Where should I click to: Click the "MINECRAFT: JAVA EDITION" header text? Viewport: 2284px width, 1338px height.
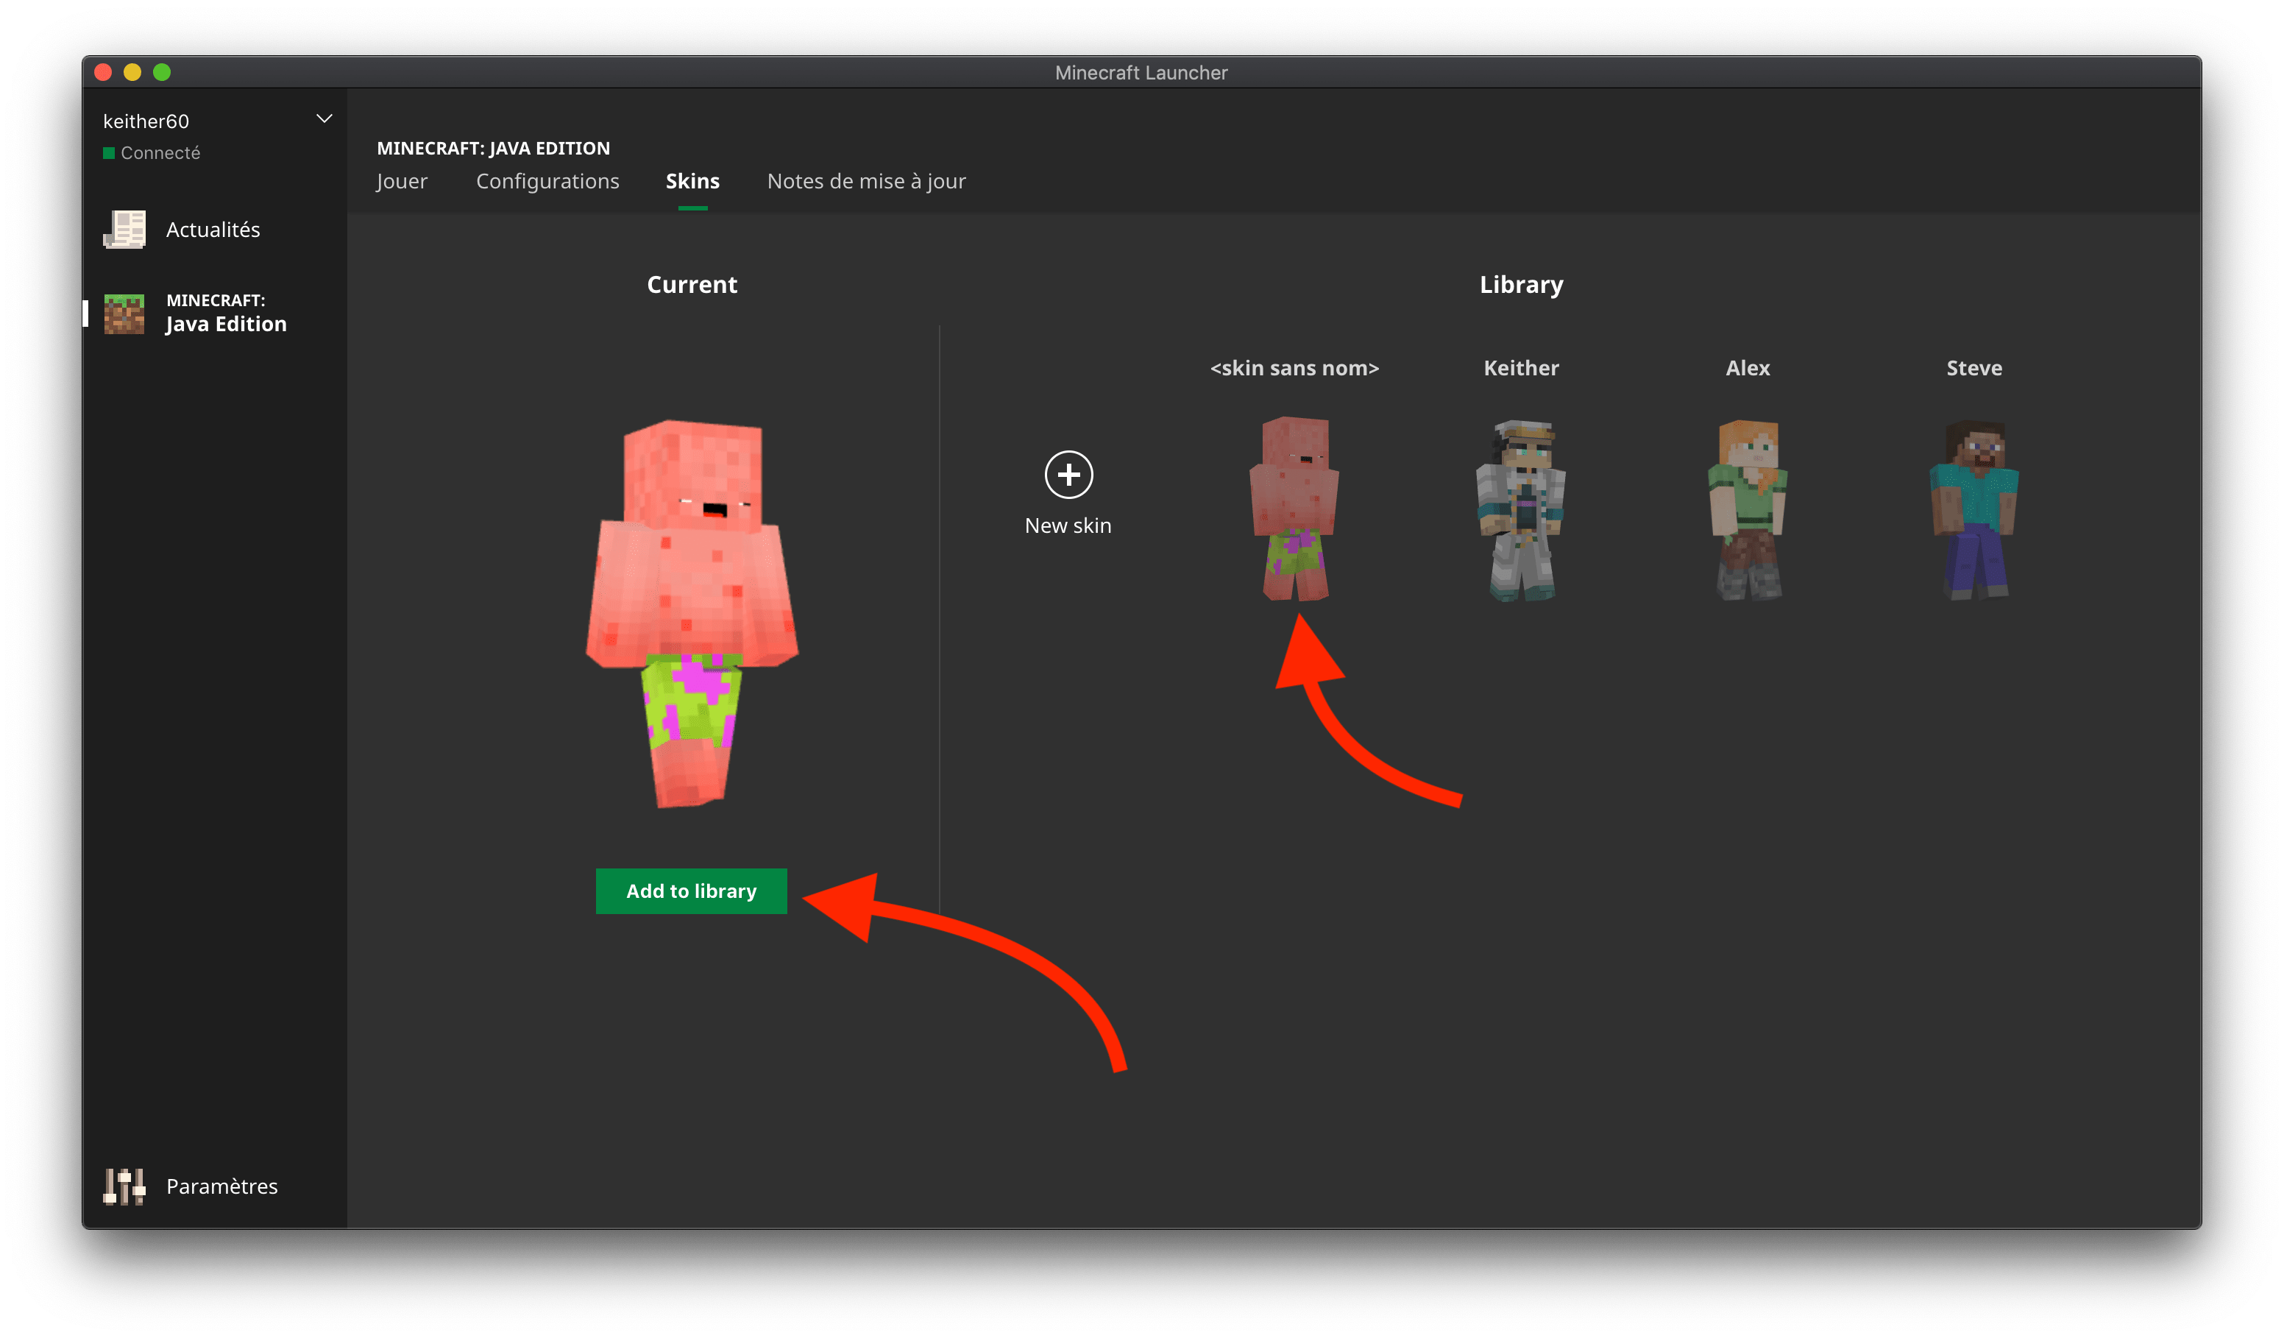click(493, 148)
